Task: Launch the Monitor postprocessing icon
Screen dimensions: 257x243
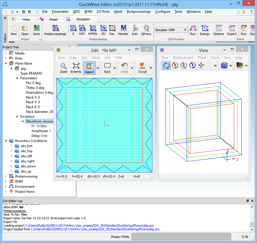Action: [x=123, y=30]
